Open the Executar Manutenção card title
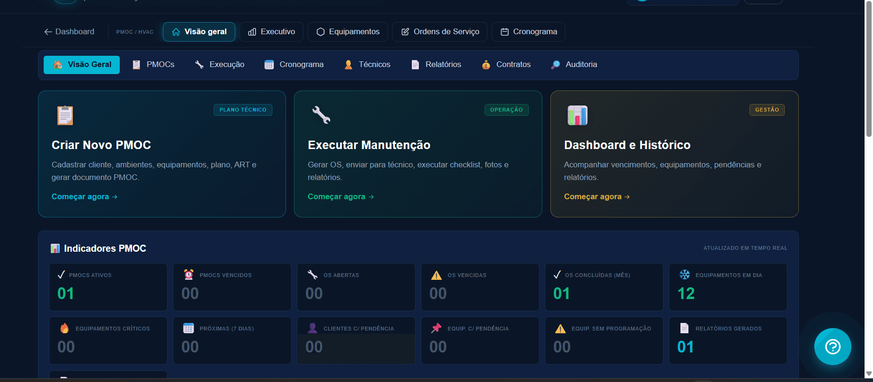This screenshot has height=382, width=873. pyautogui.click(x=369, y=145)
